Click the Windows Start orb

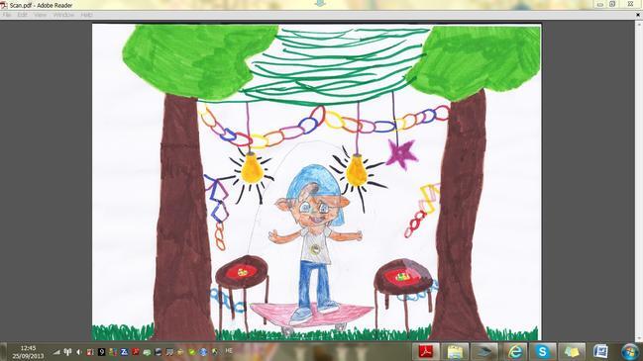pyautogui.click(x=630, y=352)
